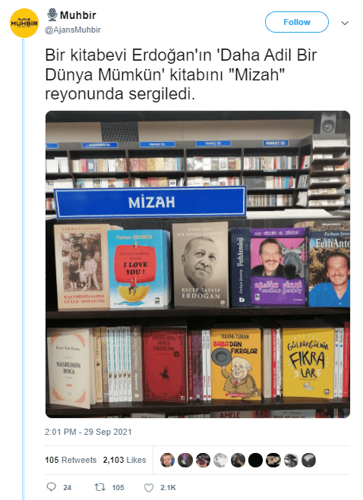This screenshot has height=500, width=363.
Task: Open the second liker avatar
Action: click(x=185, y=460)
